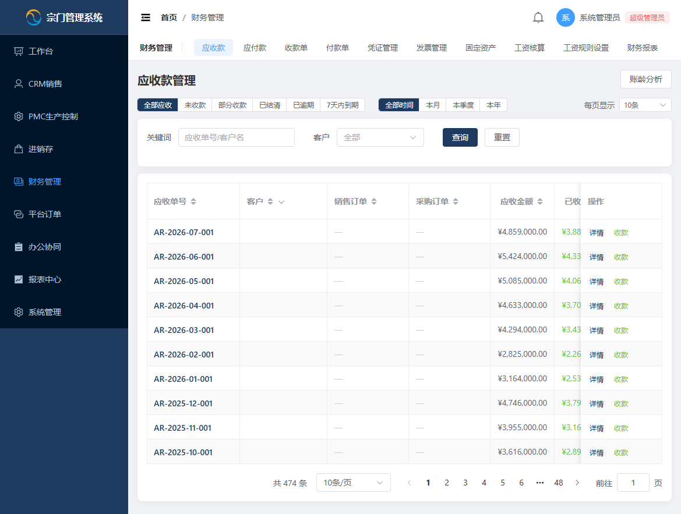Image resolution: width=681 pixels, height=514 pixels.
Task: Select 本月 time filter
Action: pos(433,105)
